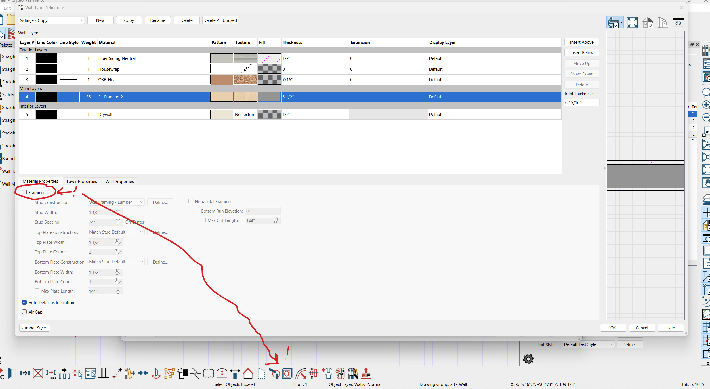Click the cloud-shaped revision icon
The width and height of the screenshot is (710, 389).
[x=209, y=373]
